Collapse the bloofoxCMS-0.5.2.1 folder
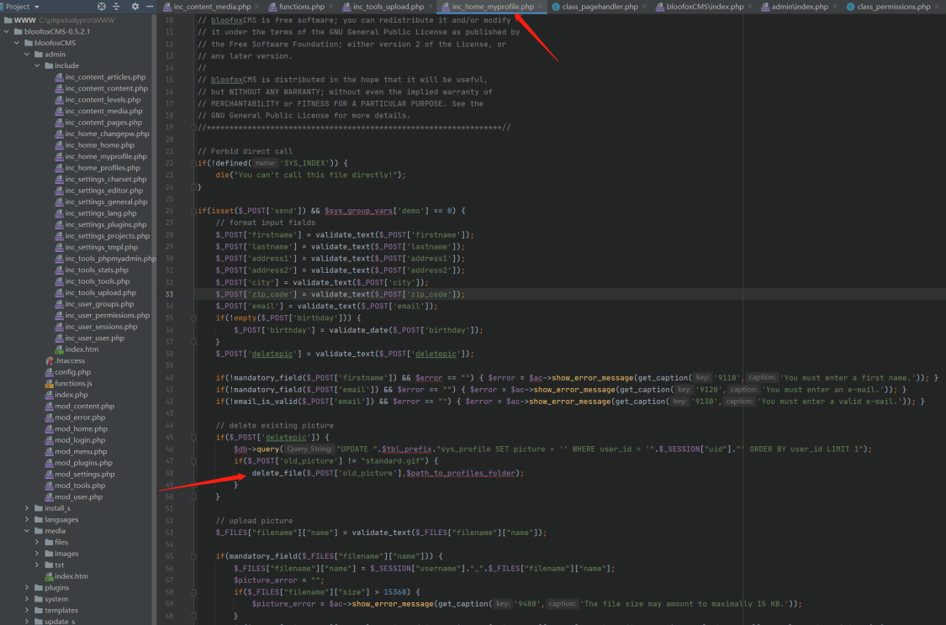Viewport: 946px width, 625px height. [7, 31]
